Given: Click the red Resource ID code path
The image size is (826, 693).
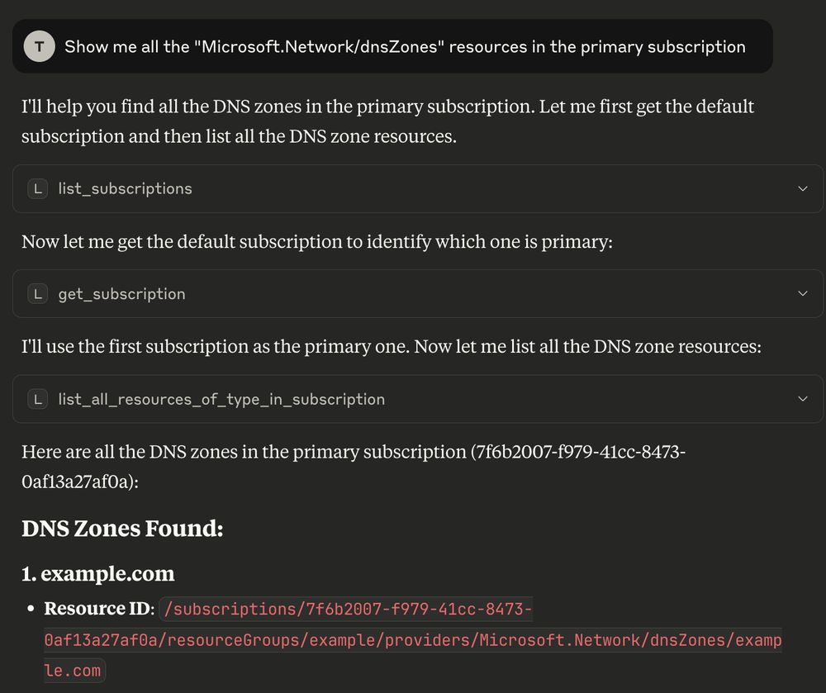Looking at the screenshot, I should tap(413, 640).
